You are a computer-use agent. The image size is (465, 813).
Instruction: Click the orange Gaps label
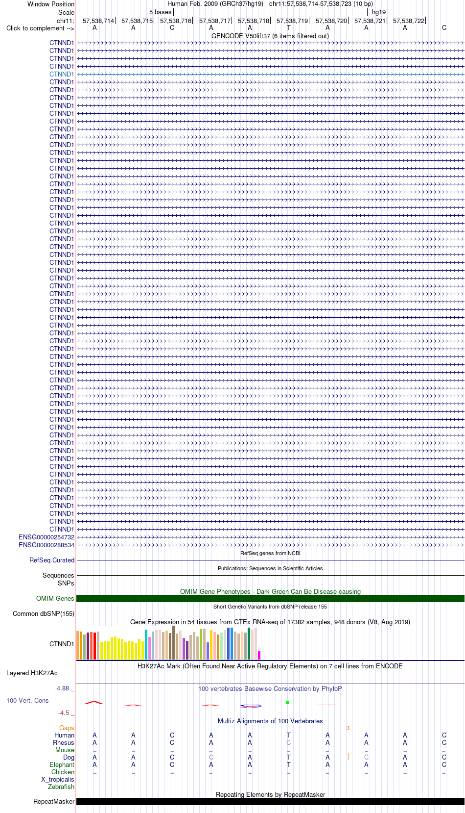tap(67, 728)
